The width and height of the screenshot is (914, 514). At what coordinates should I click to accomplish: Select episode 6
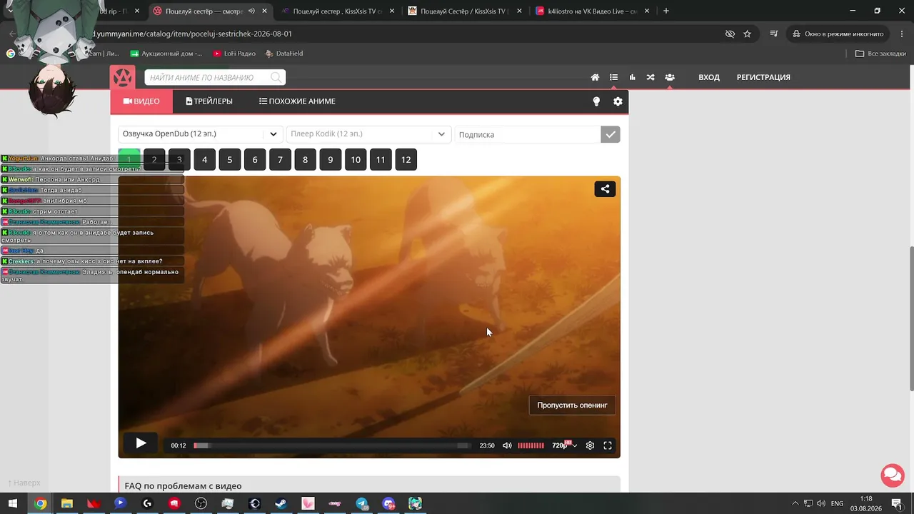255,160
